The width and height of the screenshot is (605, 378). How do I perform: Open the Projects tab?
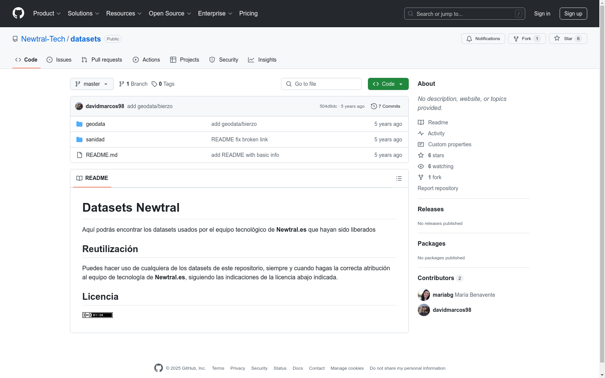185,60
